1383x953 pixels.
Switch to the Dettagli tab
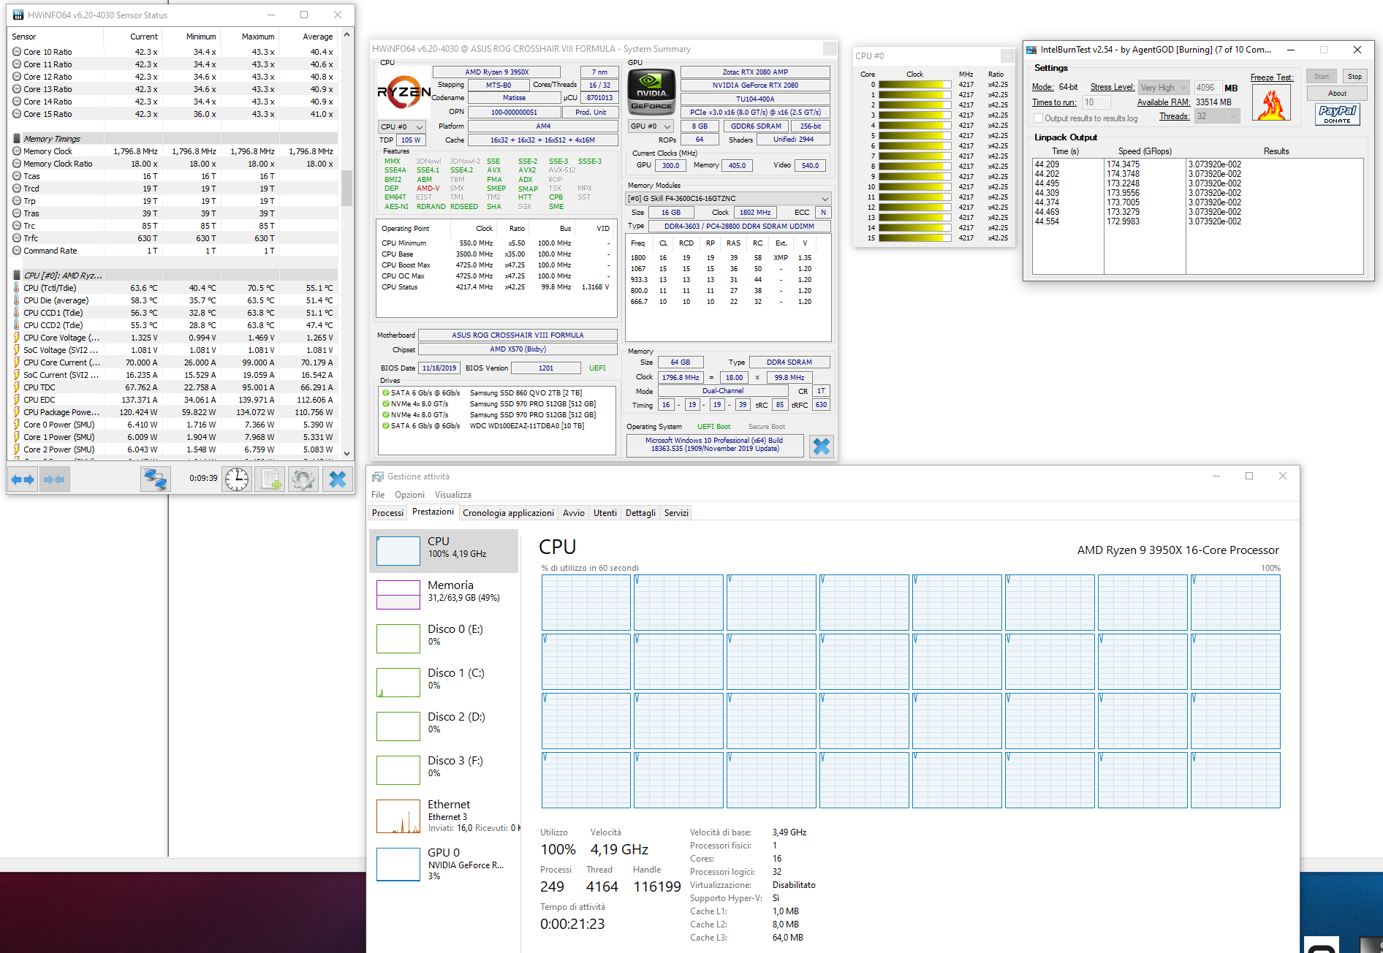click(640, 513)
